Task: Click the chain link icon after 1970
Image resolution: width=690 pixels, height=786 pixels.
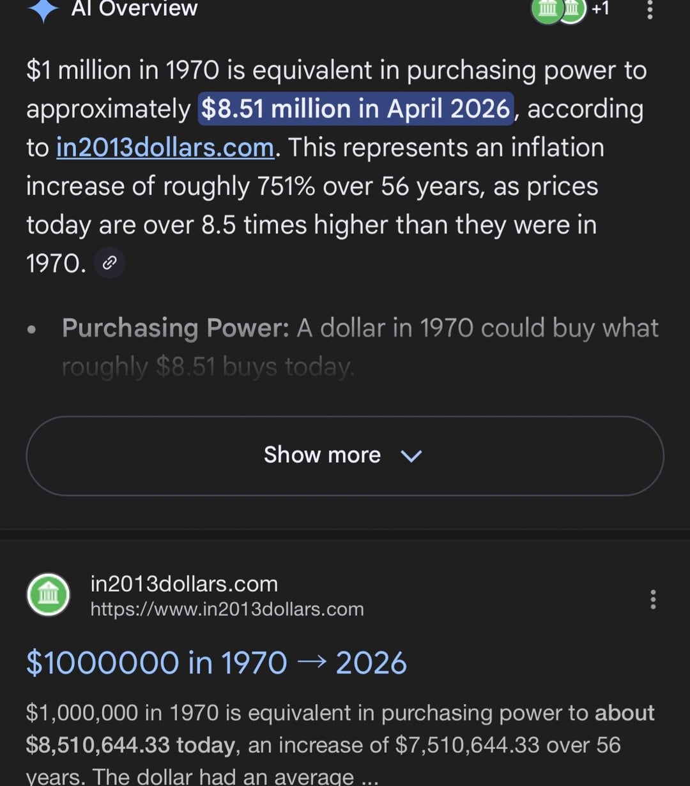Action: tap(109, 263)
